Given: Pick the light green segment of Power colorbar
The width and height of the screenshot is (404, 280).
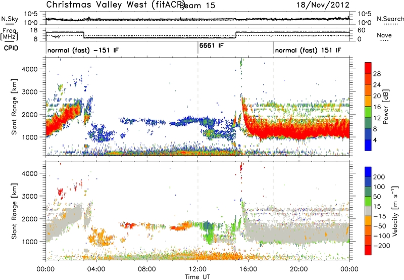Looking at the screenshot, I should point(368,112).
